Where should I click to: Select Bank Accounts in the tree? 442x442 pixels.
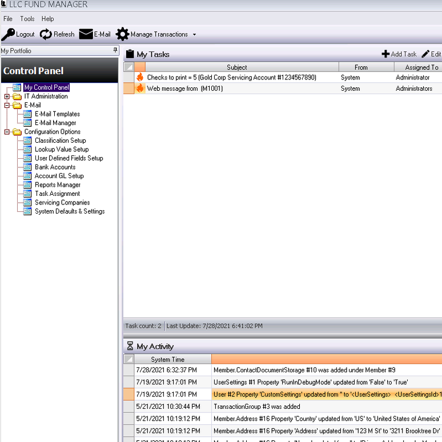(x=55, y=167)
